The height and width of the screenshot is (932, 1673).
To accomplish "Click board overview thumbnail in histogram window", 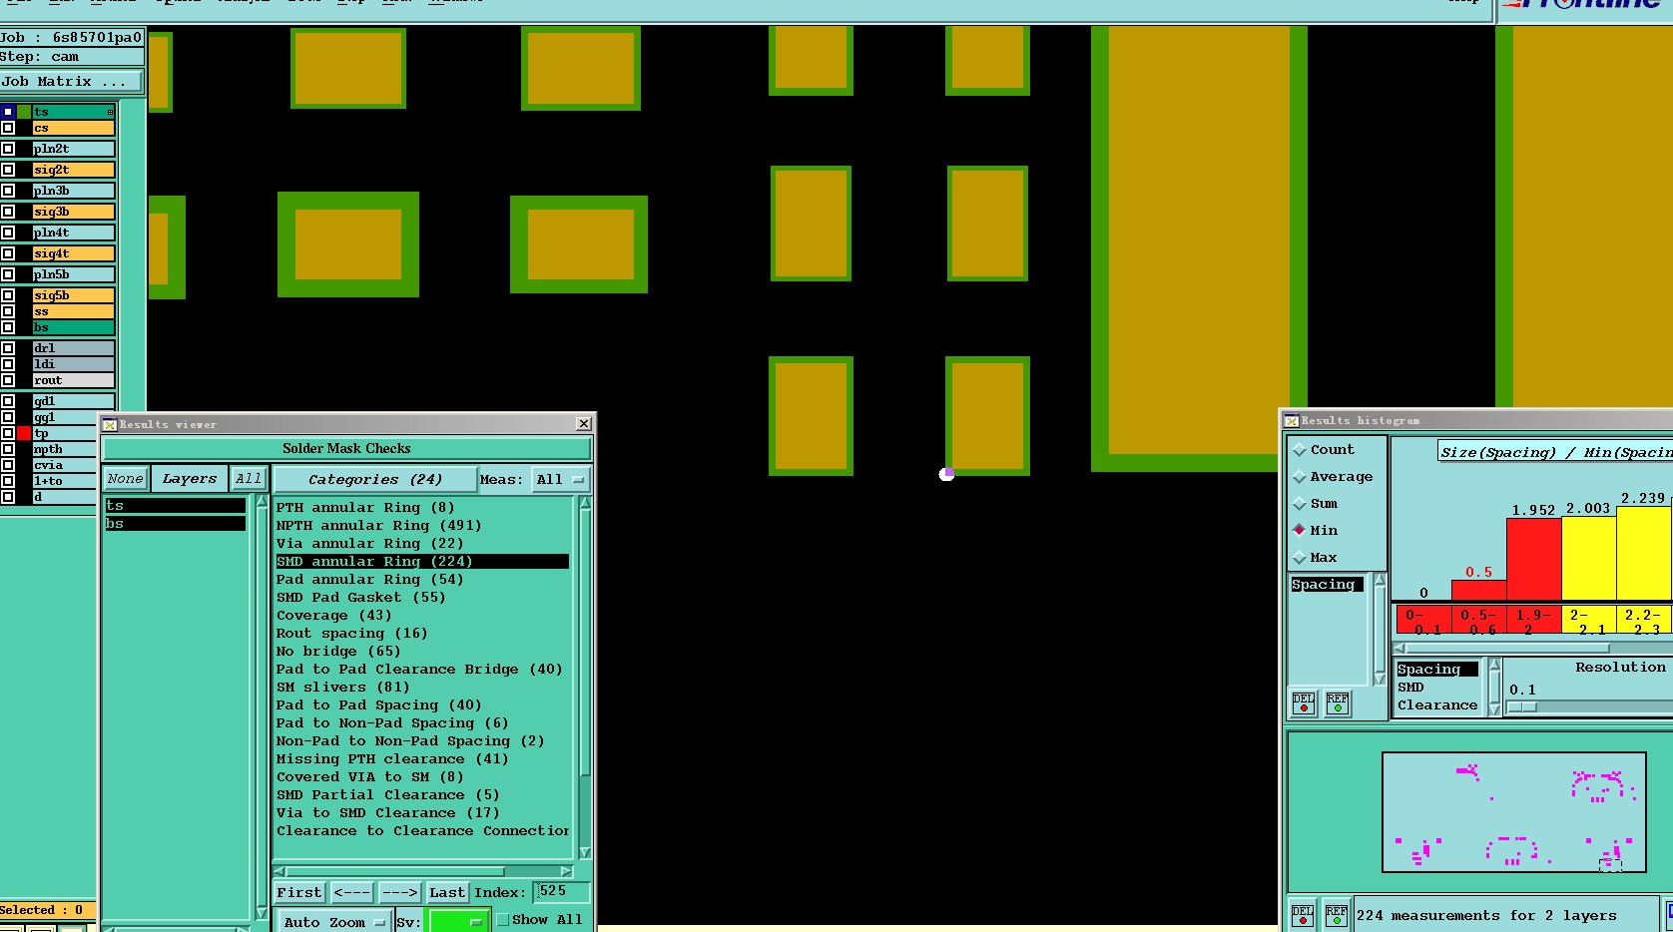I will [x=1513, y=812].
